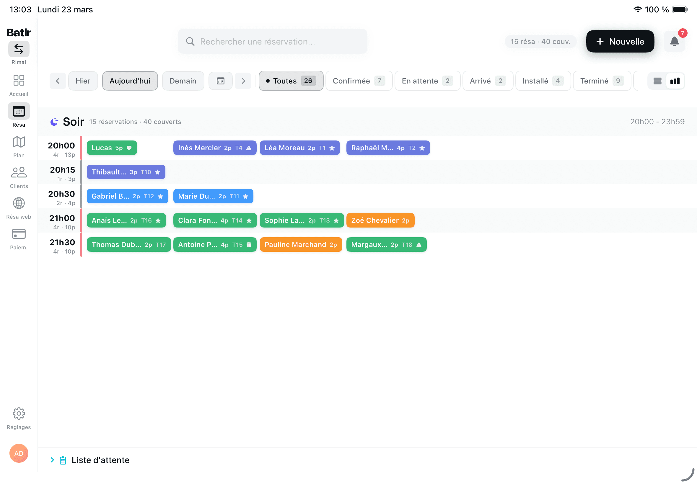
Task: Expand the Liste d'attente section
Action: point(100,460)
